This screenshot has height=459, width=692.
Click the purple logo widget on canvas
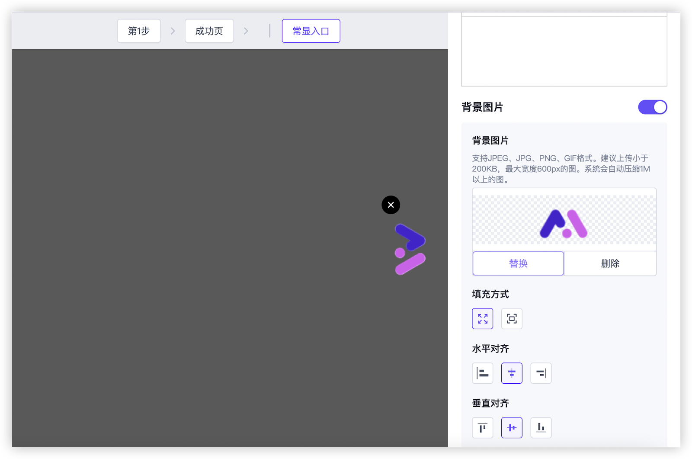(410, 249)
